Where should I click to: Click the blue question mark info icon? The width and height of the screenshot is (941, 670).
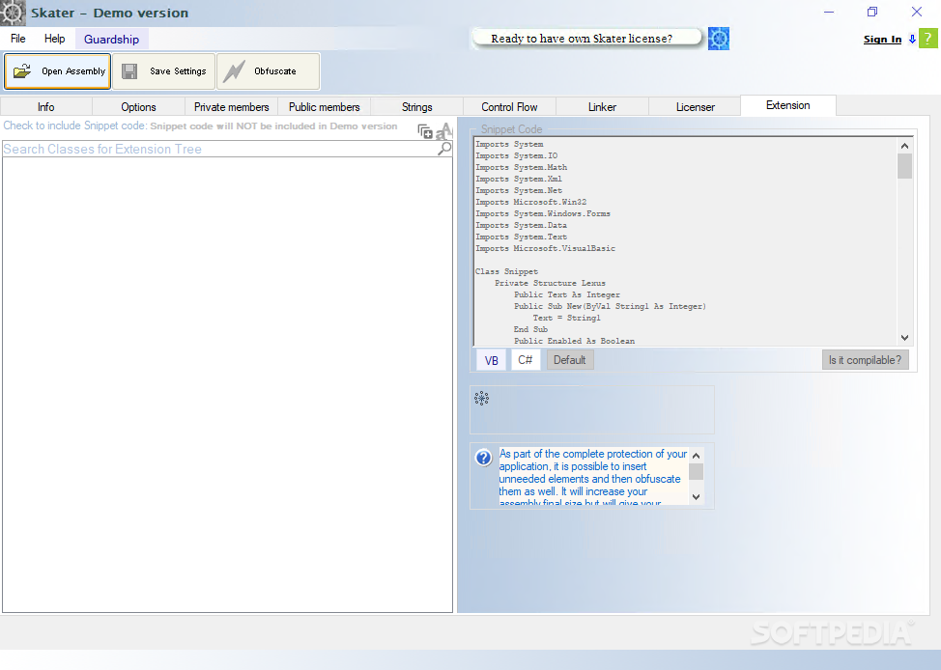pyautogui.click(x=483, y=458)
